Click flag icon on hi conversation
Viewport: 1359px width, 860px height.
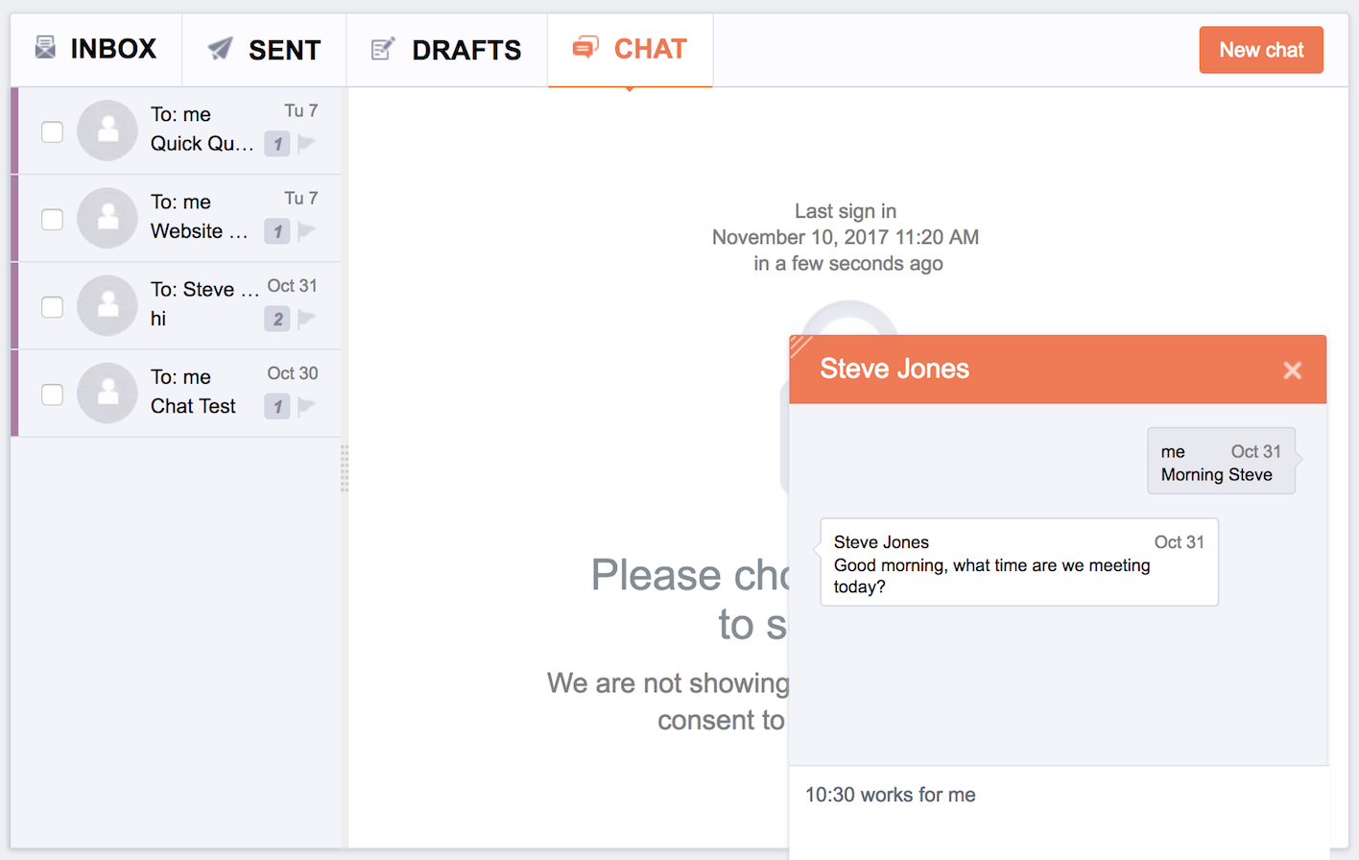tap(307, 319)
